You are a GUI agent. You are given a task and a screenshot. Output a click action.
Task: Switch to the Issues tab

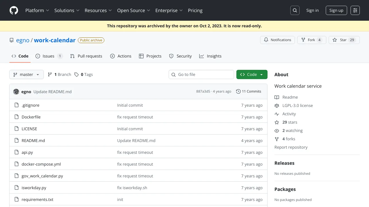click(49, 56)
